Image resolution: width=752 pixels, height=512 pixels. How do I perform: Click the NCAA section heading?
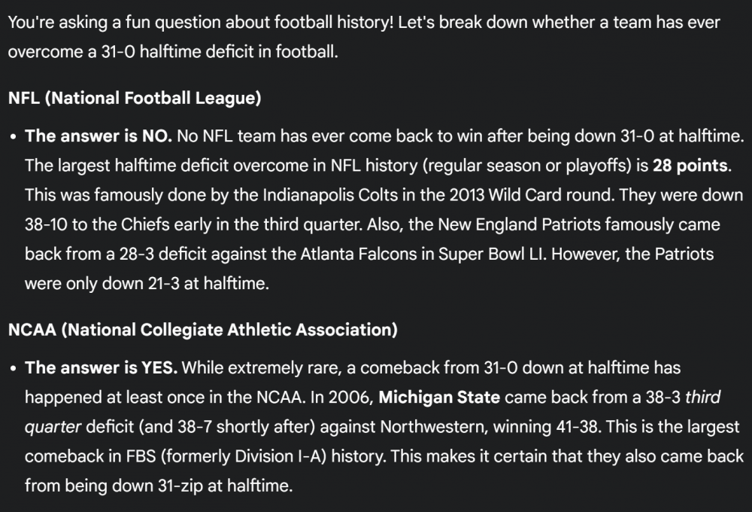click(x=203, y=329)
